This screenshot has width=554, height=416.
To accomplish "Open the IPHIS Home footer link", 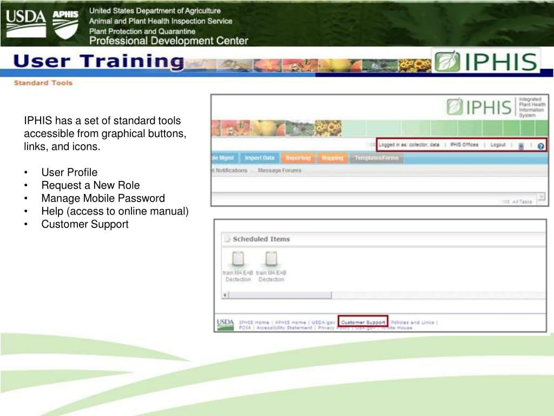I will (x=254, y=322).
